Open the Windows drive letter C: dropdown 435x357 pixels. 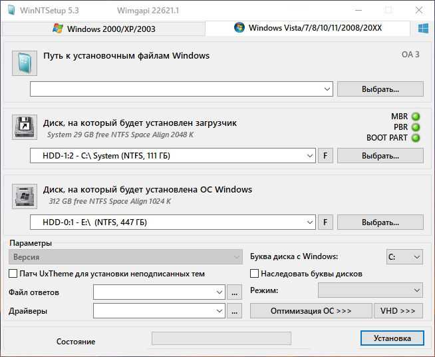coord(404,256)
